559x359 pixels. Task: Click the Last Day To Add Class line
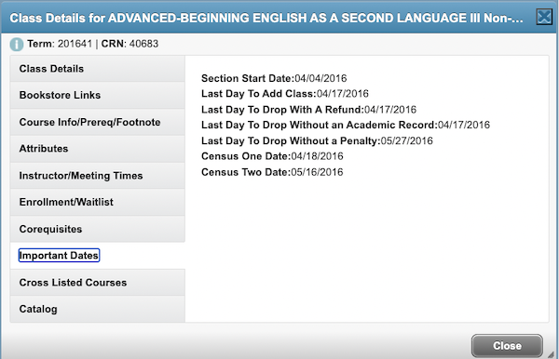point(285,94)
